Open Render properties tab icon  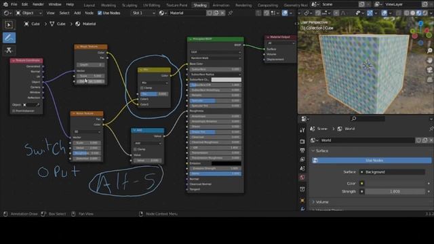point(302,142)
